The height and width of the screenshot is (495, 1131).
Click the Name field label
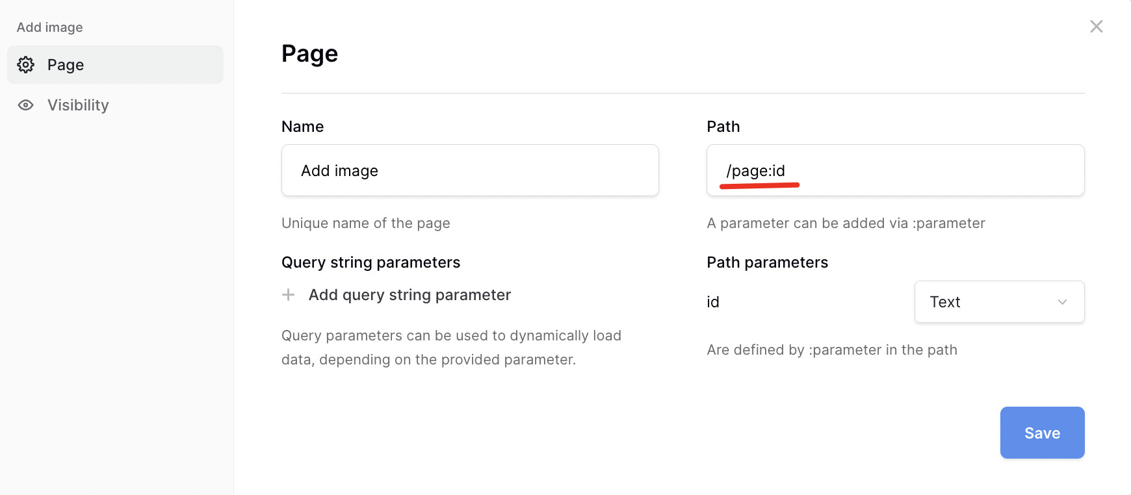point(302,127)
